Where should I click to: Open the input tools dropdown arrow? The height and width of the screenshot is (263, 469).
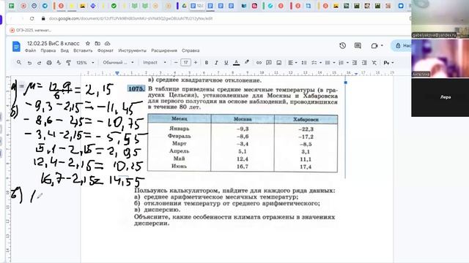click(393, 63)
